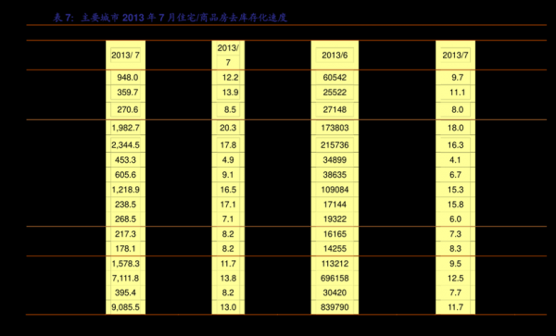Select the cell showing 4.9

click(228, 160)
